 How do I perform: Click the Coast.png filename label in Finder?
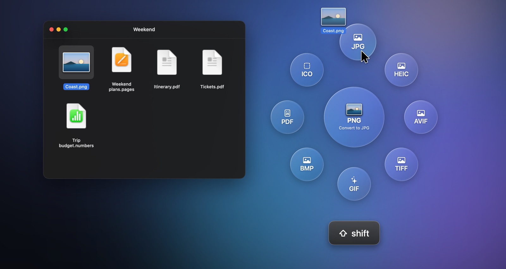76,87
